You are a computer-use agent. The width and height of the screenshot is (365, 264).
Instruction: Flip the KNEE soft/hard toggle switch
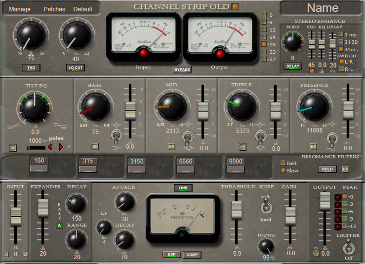[x=266, y=207]
